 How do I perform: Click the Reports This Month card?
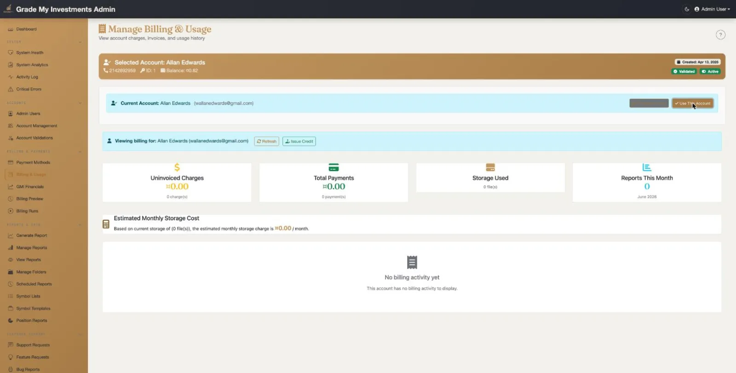[x=647, y=183]
